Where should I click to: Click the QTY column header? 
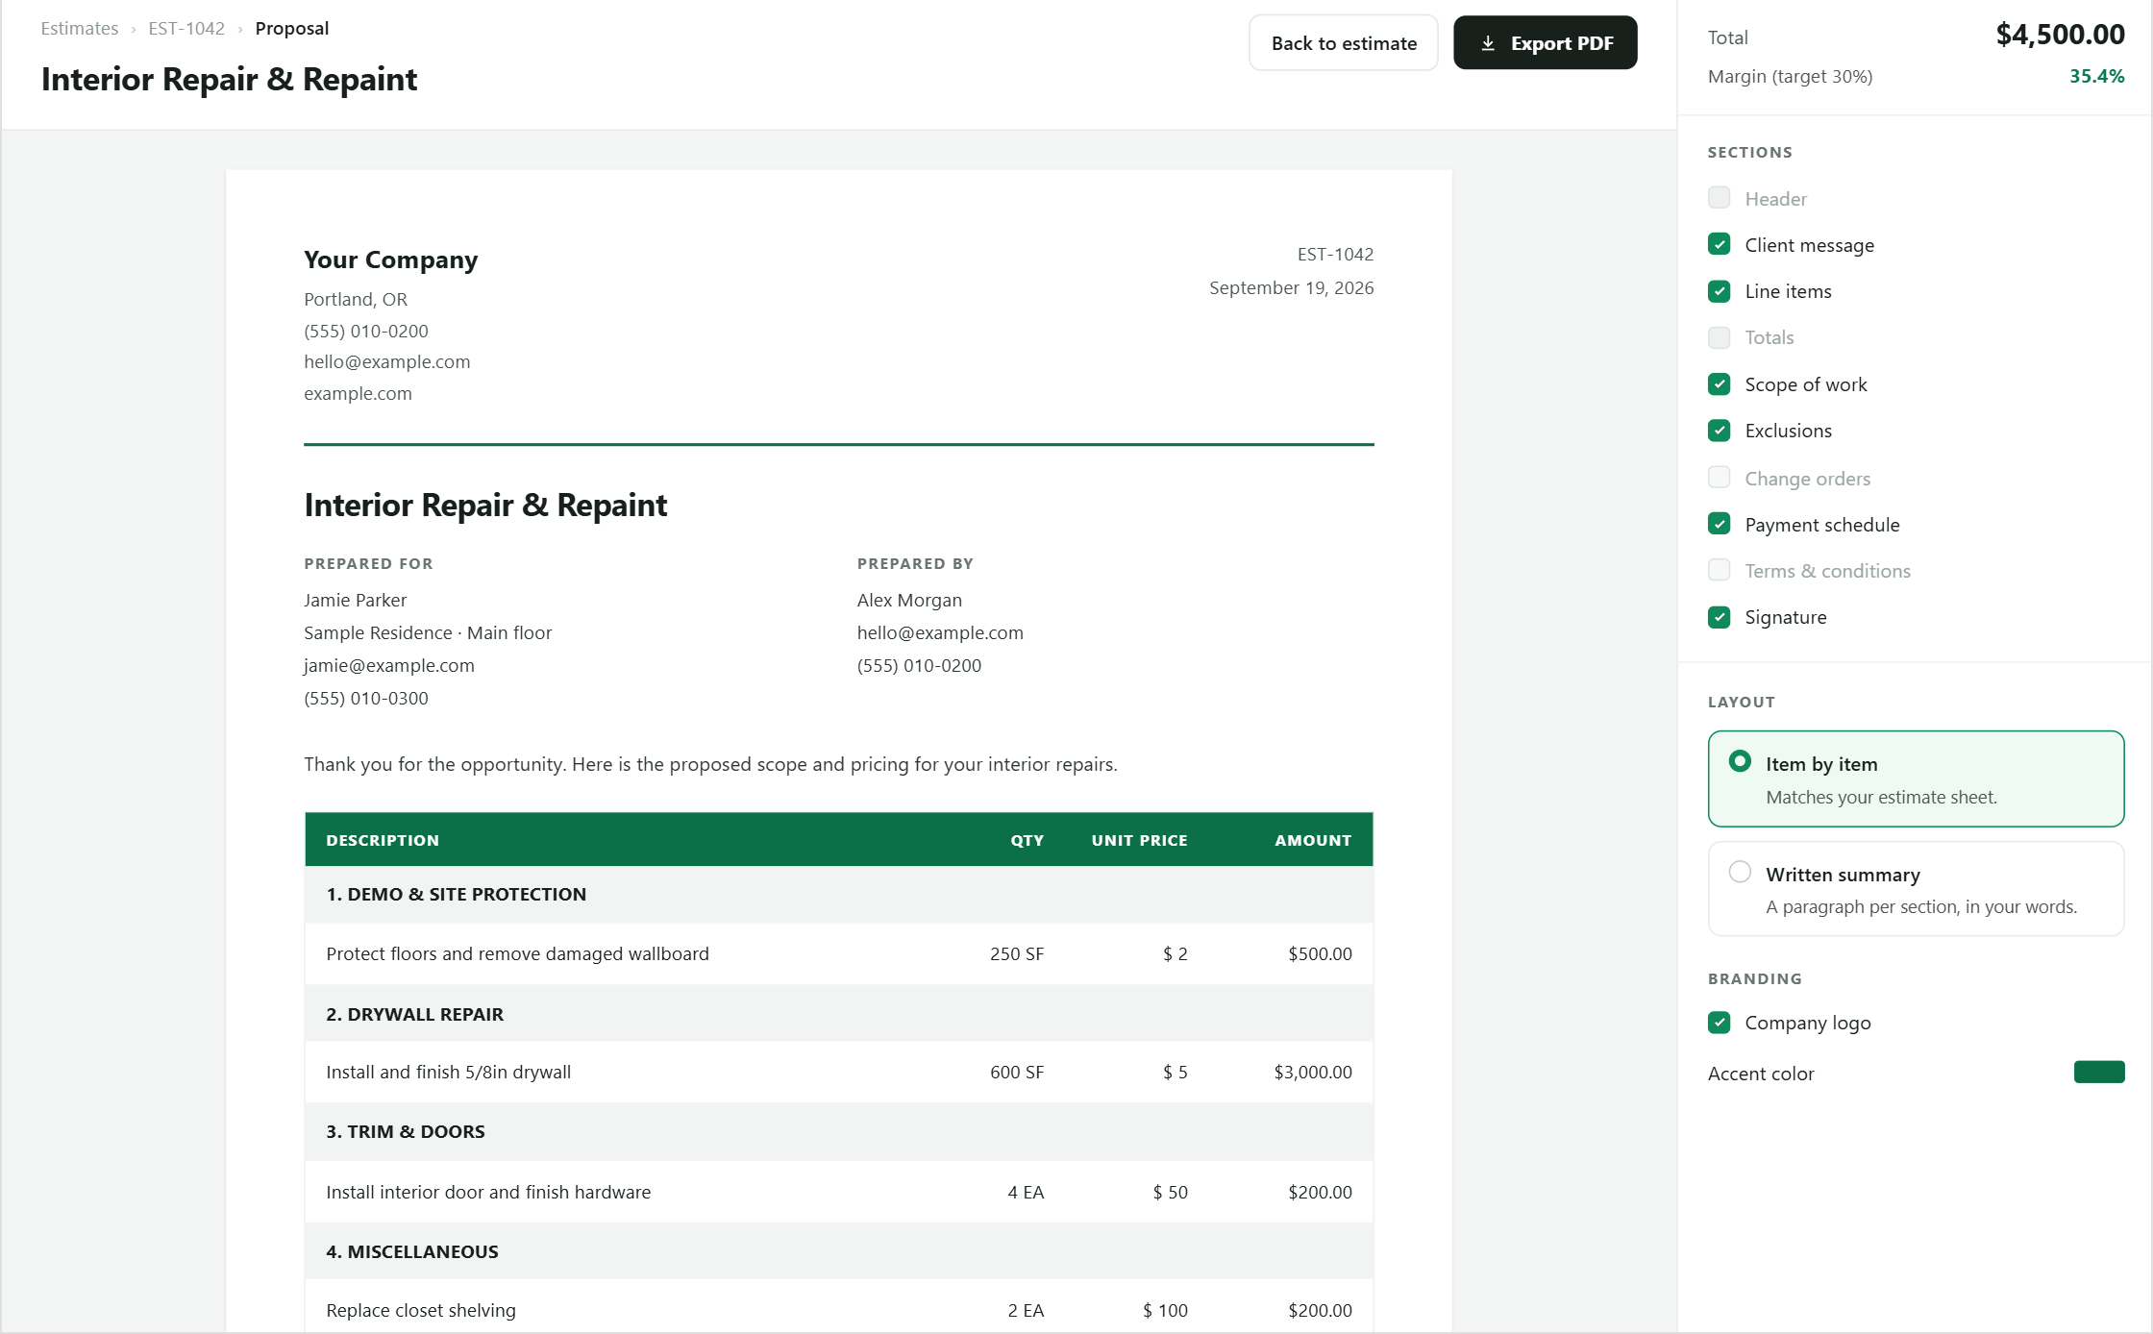click(1027, 840)
